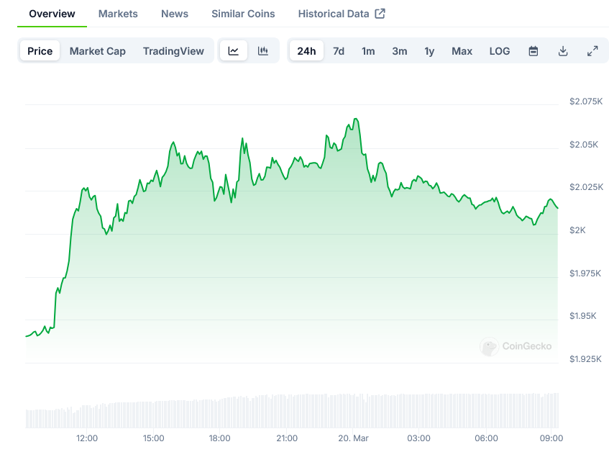Viewport: 609px width, 452px height.
Task: View the Similar Coins tab
Action: 243,14
